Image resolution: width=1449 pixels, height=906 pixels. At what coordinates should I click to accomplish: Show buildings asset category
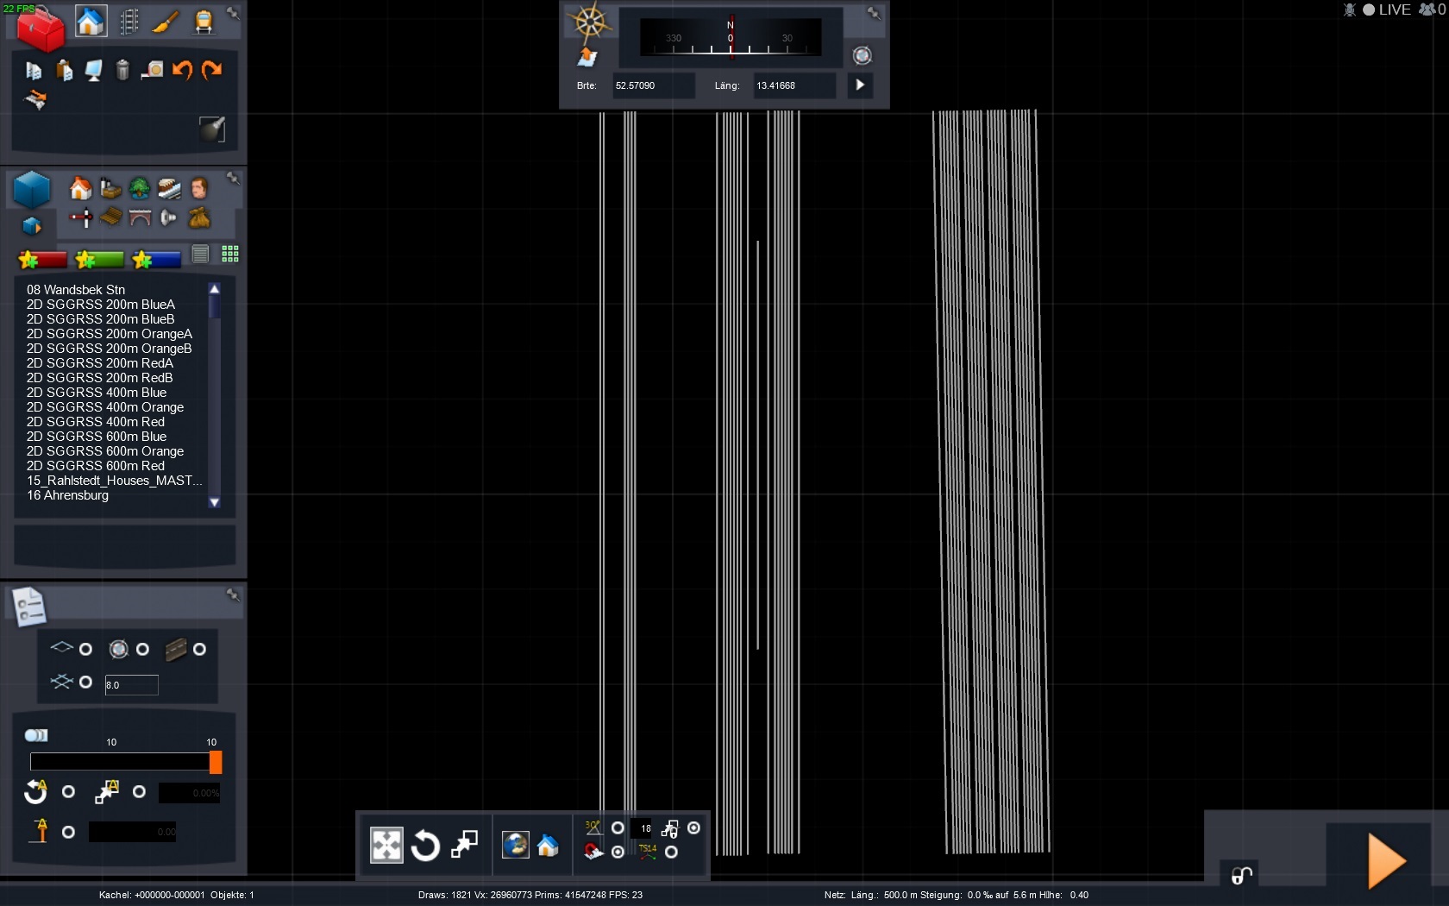tap(80, 188)
